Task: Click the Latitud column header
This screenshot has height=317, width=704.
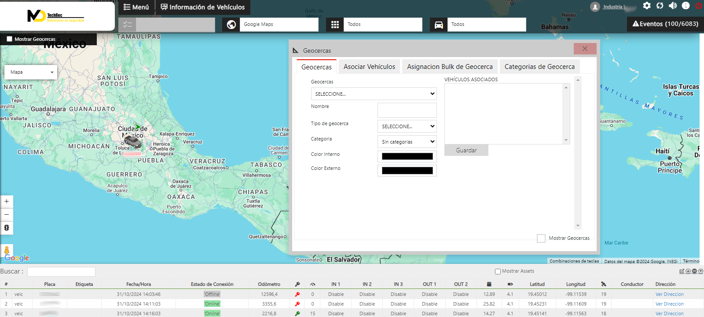Action: [537, 284]
